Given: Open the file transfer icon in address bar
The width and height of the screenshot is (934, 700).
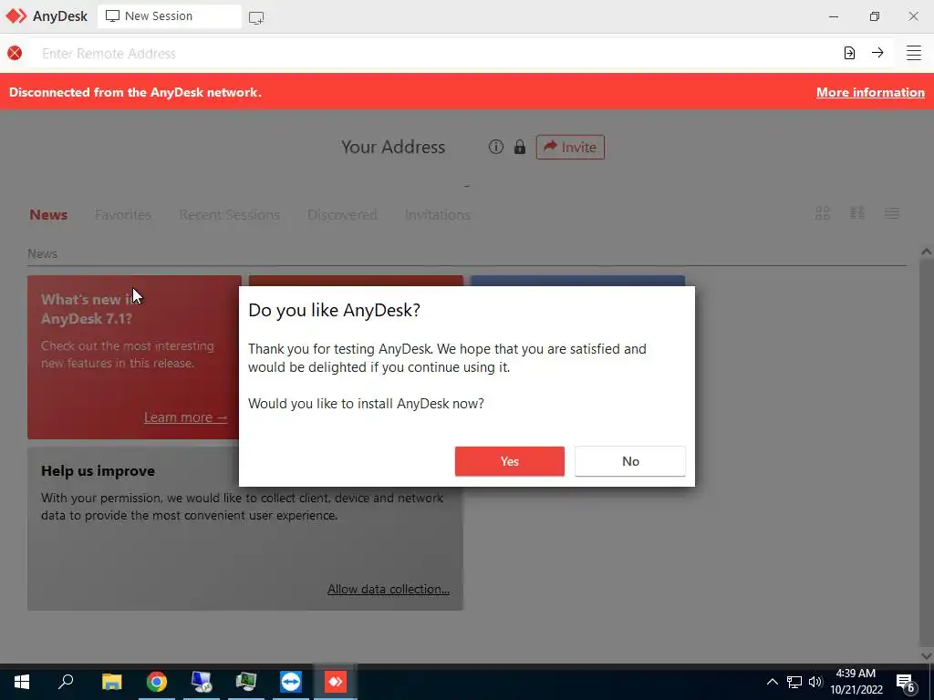Looking at the screenshot, I should (849, 53).
